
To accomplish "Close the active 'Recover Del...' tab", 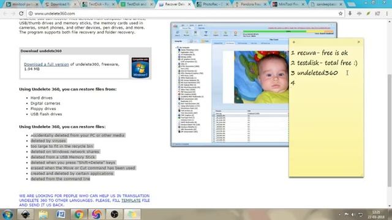I will click(189, 4).
